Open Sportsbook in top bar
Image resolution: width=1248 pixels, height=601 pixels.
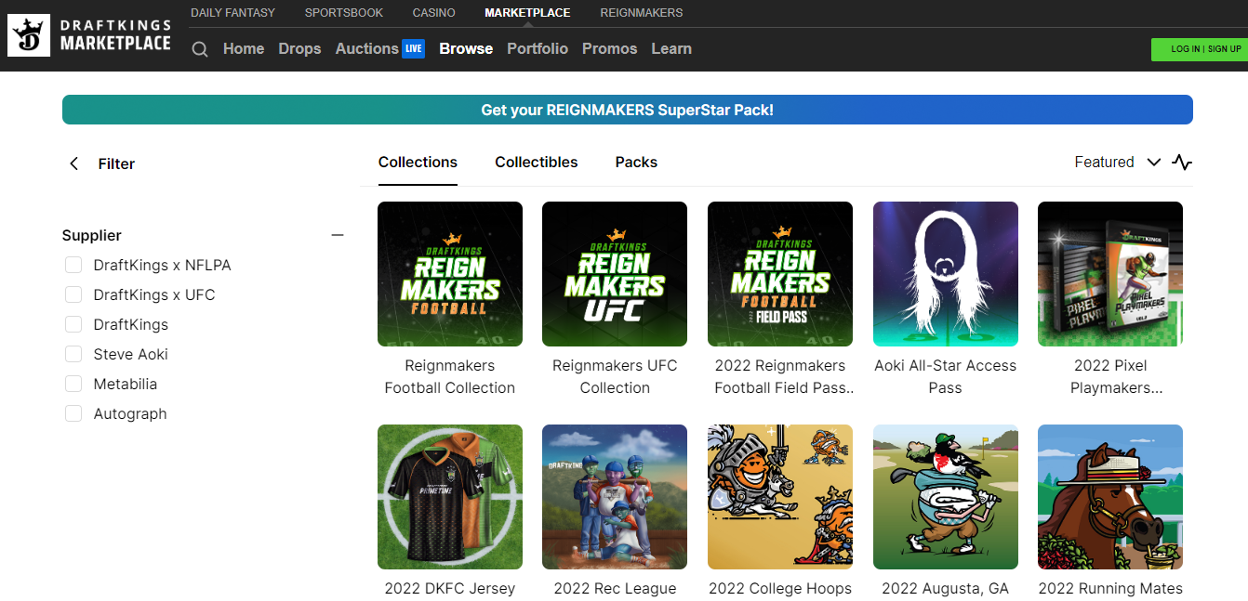pos(344,13)
